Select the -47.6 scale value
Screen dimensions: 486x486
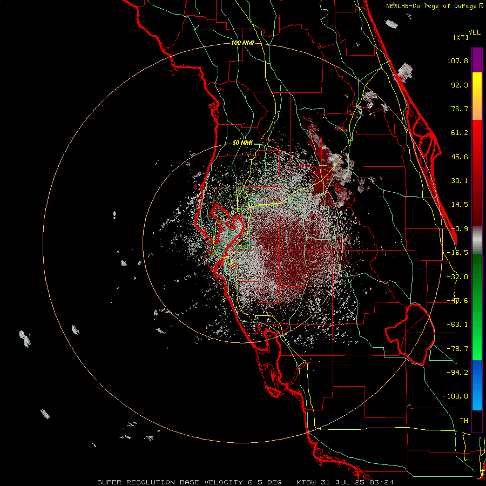click(457, 301)
